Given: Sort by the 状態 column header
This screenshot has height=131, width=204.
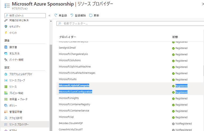Looking at the screenshot, I should coord(175,37).
